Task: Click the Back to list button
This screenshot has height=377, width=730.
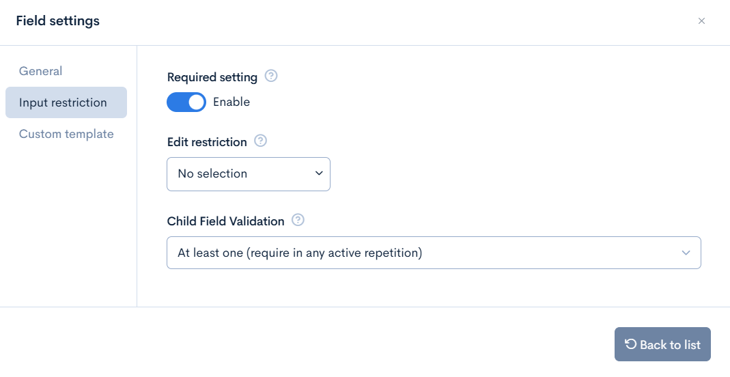Action: (662, 344)
